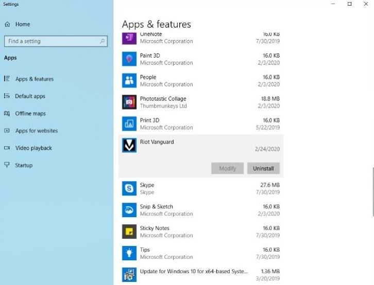Click the Apps & features page heading
Screen dimensions: 374x285
(156, 24)
